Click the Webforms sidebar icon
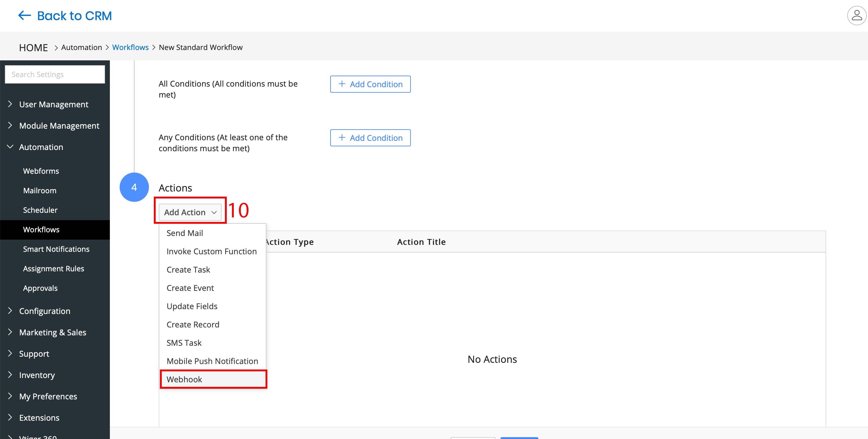The image size is (868, 439). tap(41, 171)
